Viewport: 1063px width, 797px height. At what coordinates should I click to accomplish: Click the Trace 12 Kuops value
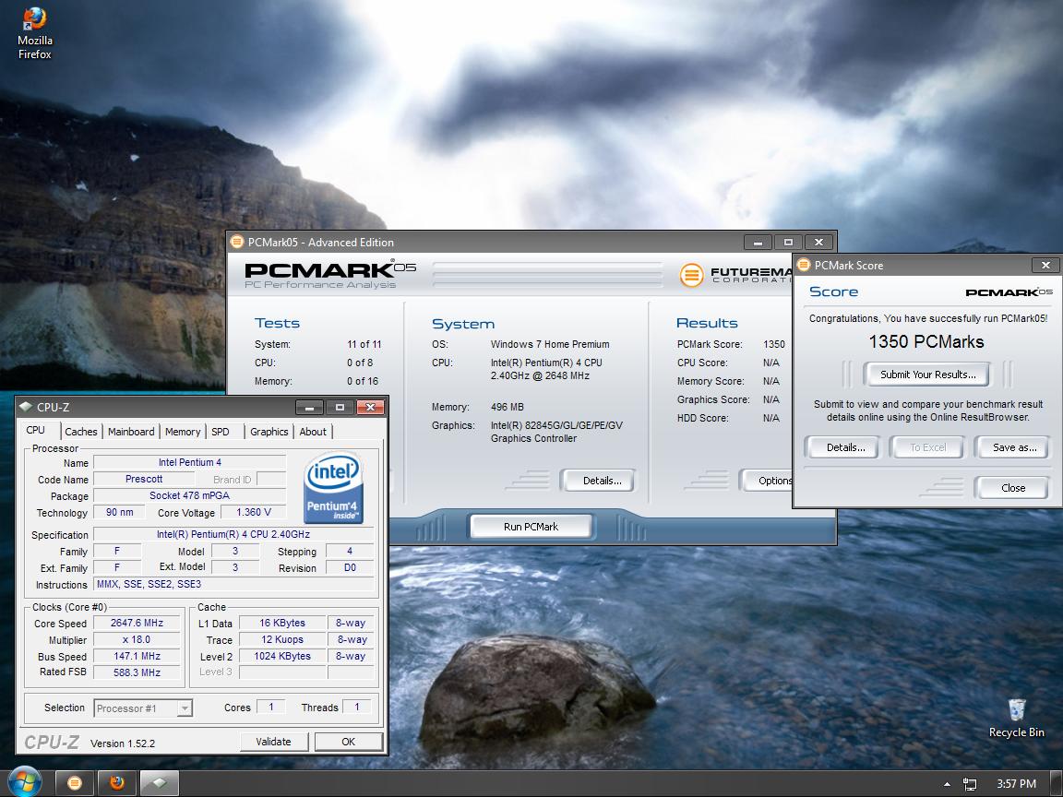click(282, 640)
